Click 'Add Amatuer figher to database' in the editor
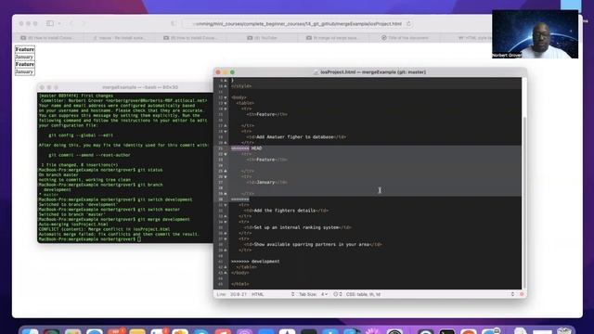Viewport: 594px width, 334px height. 295,137
